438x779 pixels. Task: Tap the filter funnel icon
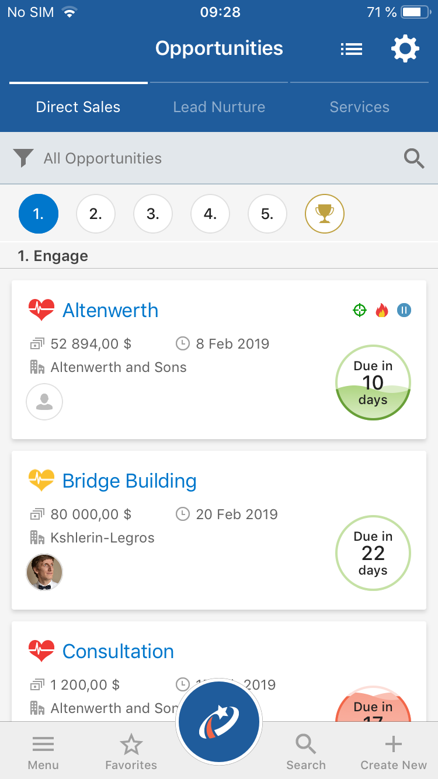point(23,158)
